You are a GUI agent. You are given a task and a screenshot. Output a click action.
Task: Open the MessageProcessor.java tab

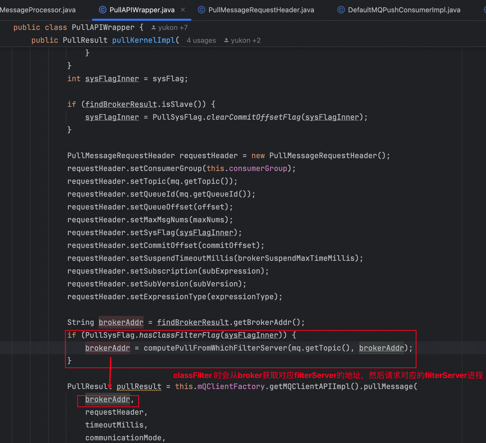38,10
